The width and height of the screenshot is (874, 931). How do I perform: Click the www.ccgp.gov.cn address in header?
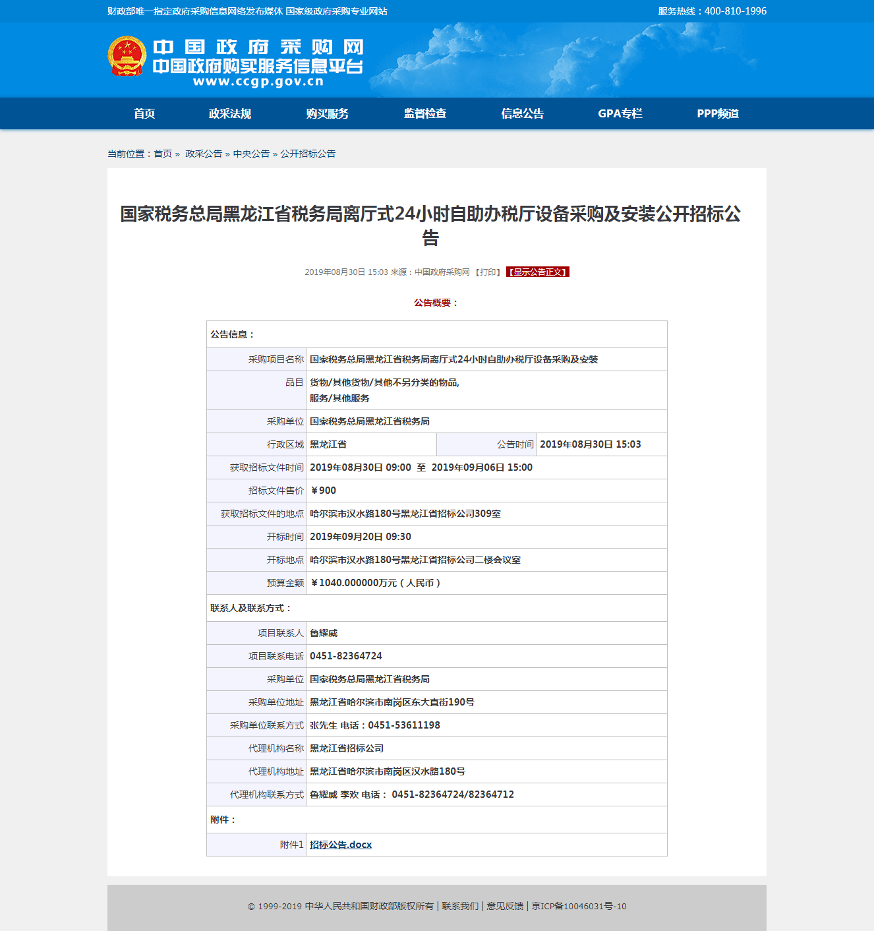tap(258, 82)
